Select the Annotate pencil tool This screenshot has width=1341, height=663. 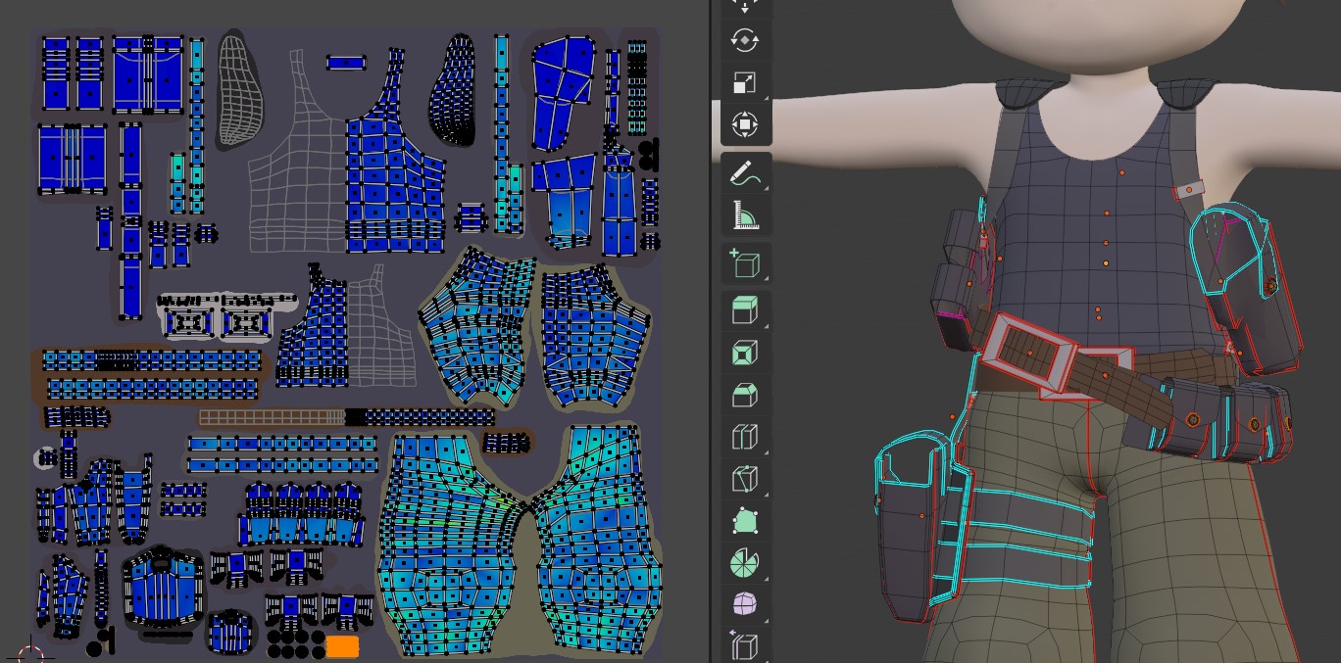tap(745, 172)
